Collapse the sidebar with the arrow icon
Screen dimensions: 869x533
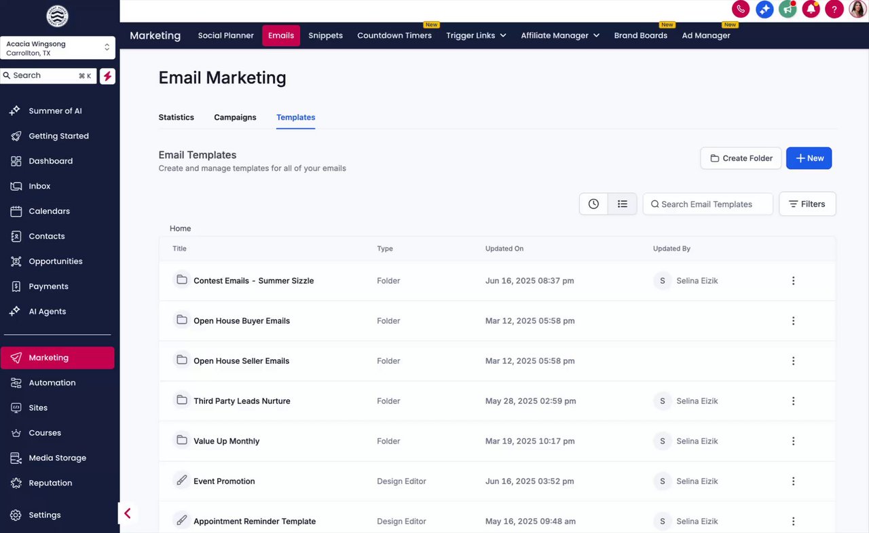[128, 514]
